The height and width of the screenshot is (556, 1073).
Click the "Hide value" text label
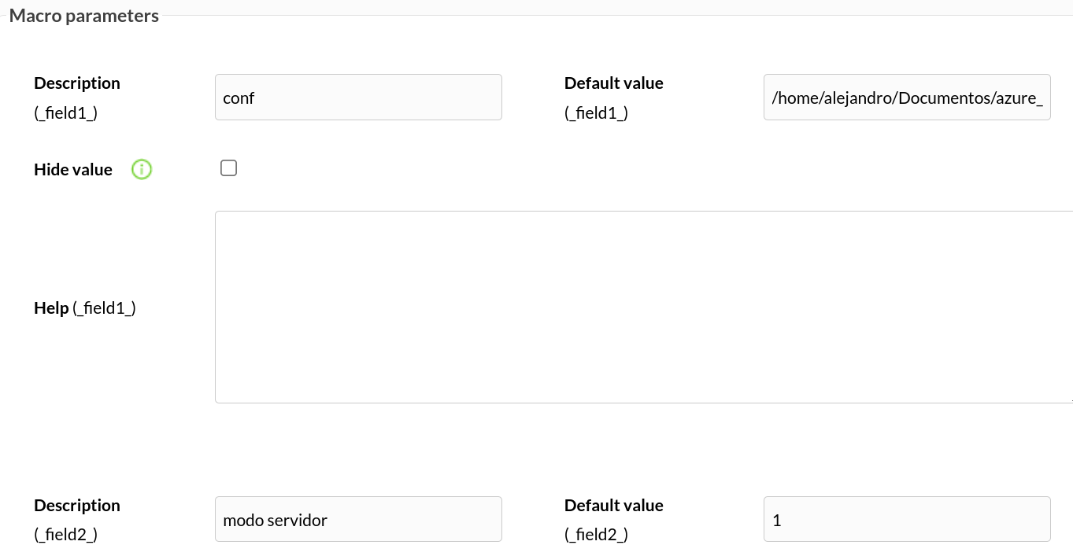pos(73,170)
